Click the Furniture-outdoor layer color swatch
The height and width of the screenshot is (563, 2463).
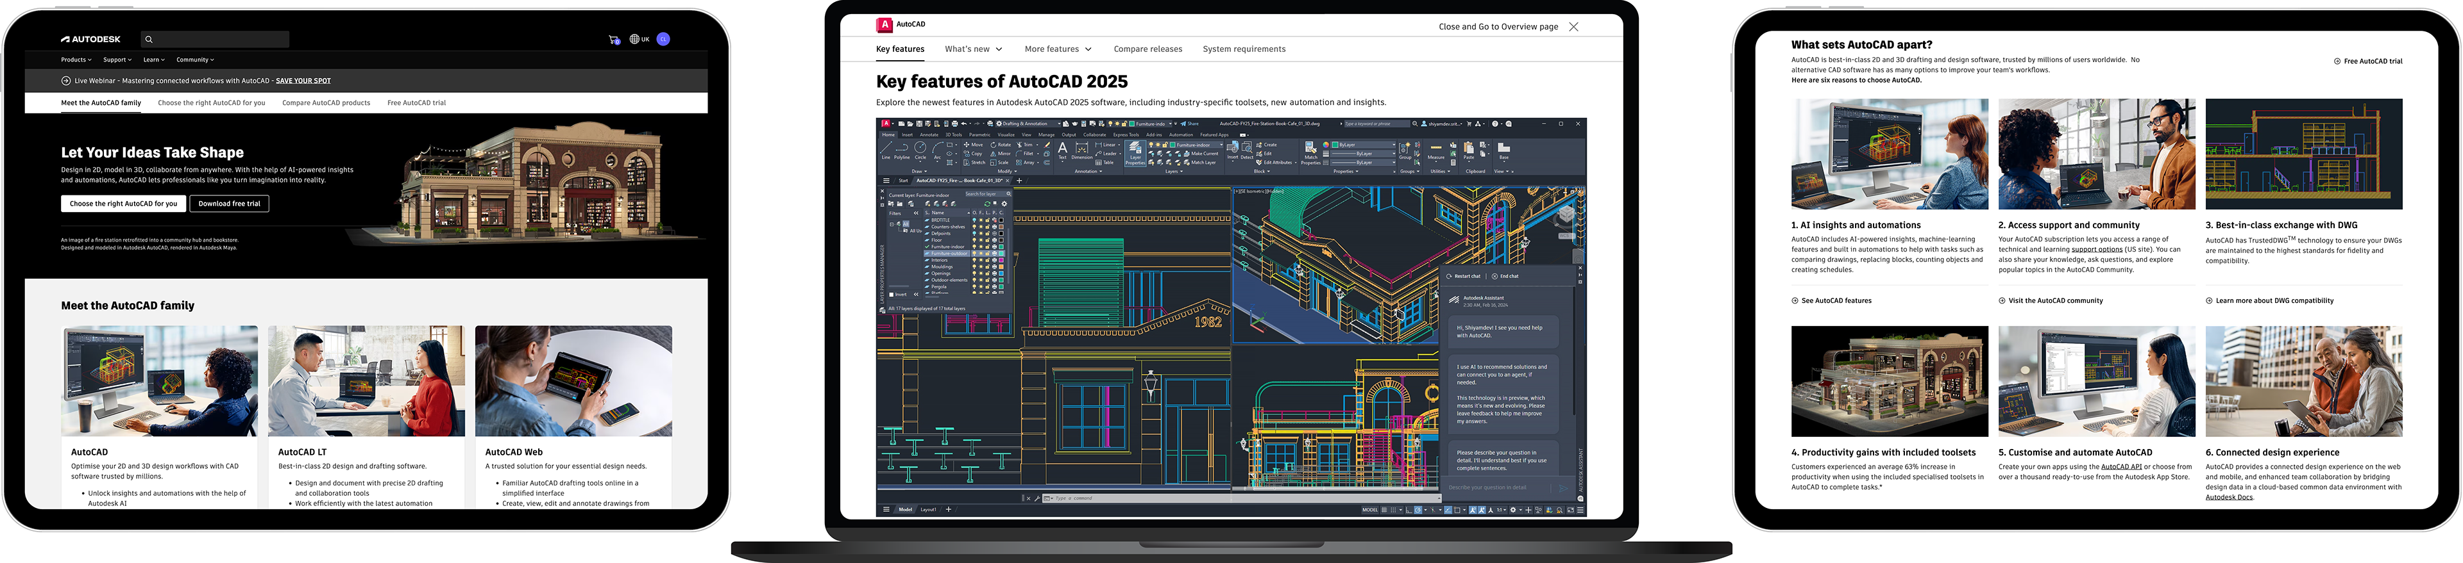[1001, 254]
